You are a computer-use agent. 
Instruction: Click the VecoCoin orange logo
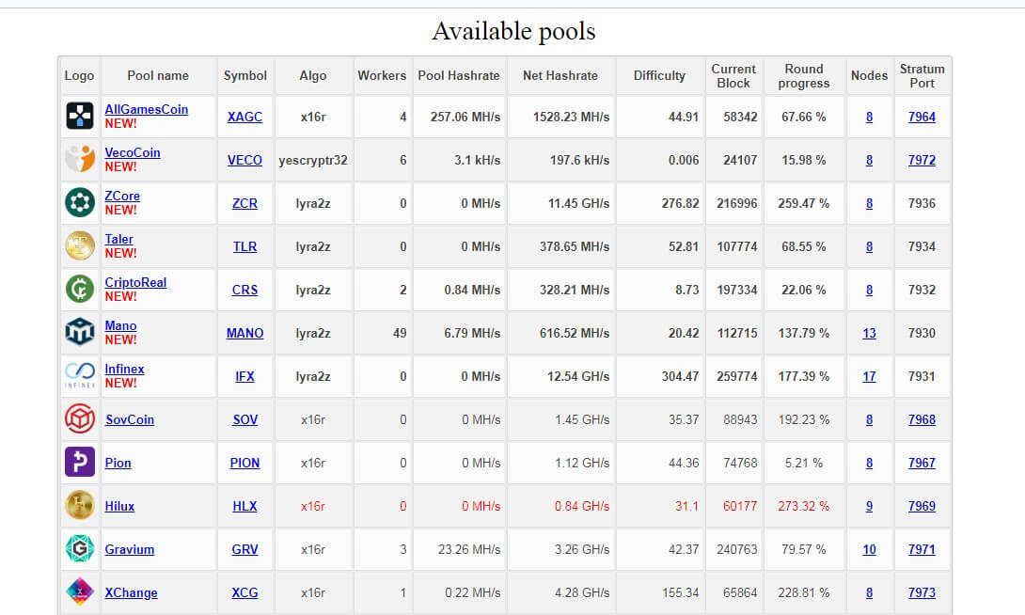[80, 160]
